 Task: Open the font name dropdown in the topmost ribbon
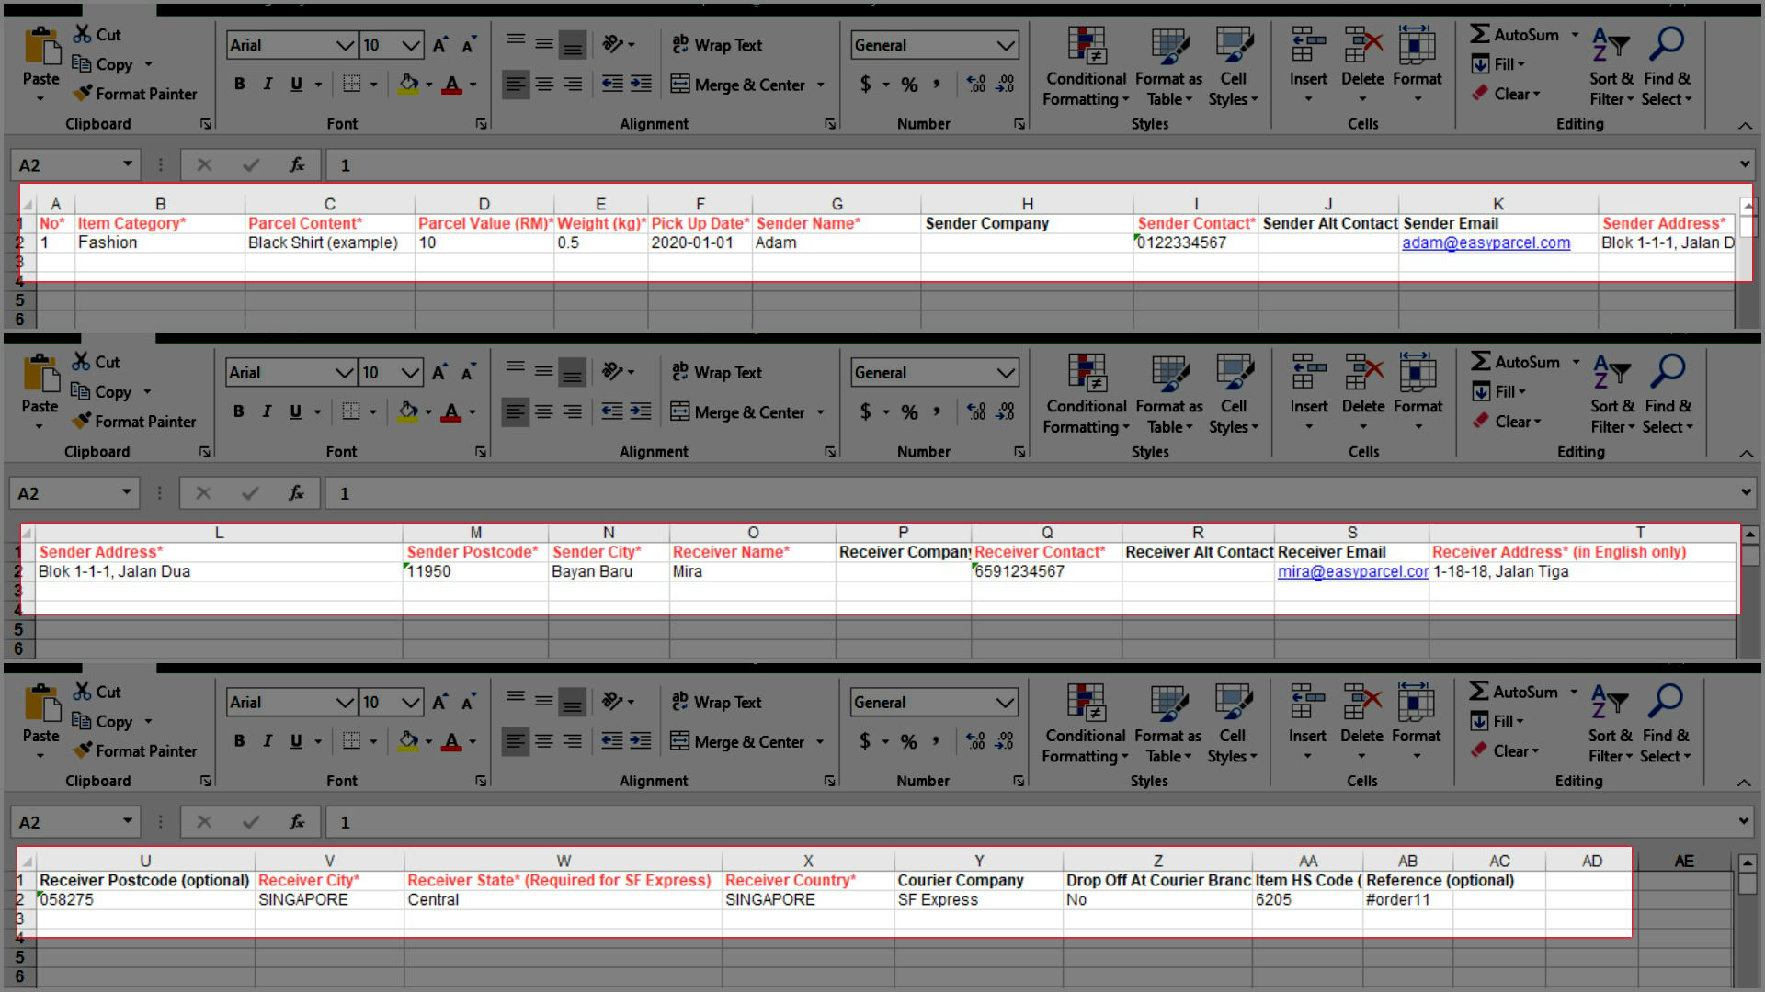coord(345,45)
